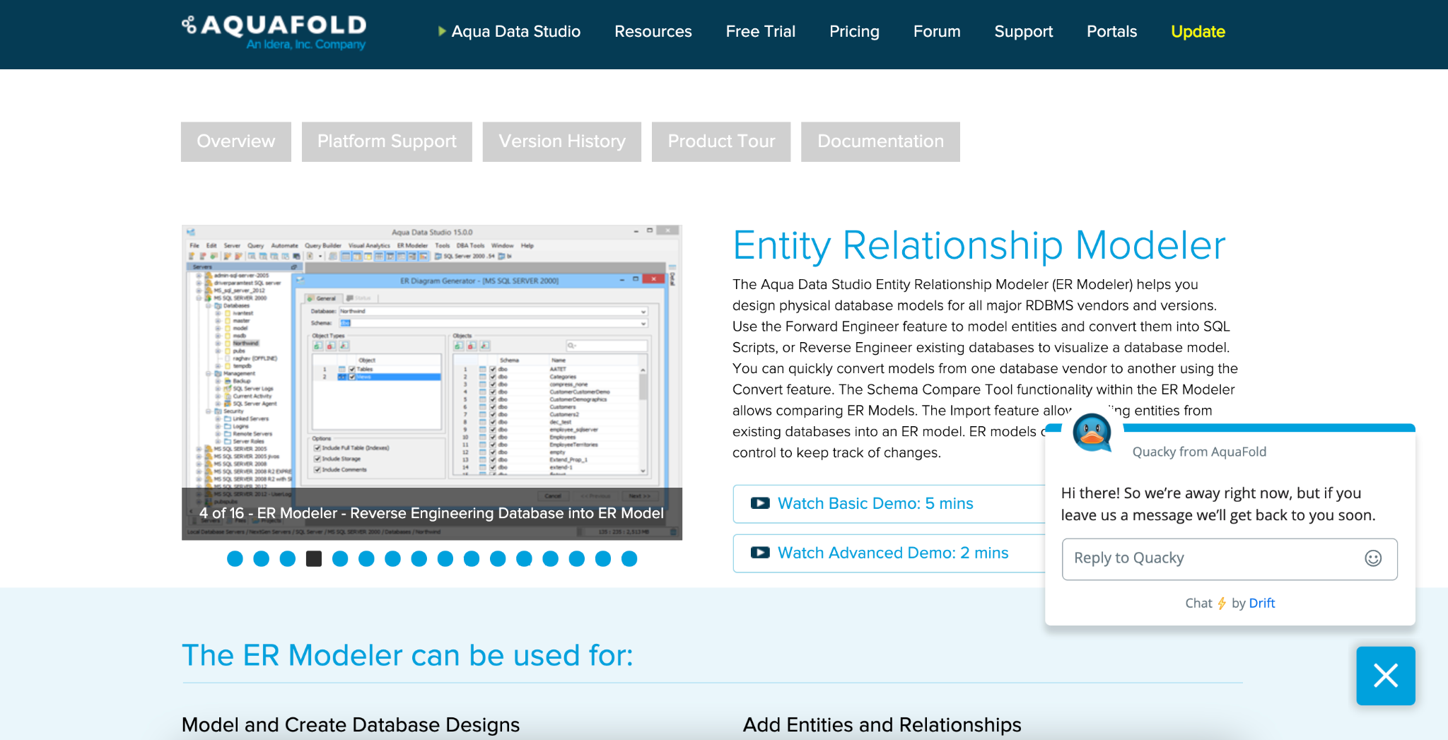This screenshot has width=1448, height=740.
Task: Watch Advanced Demo: 2 mins
Action: tap(889, 553)
